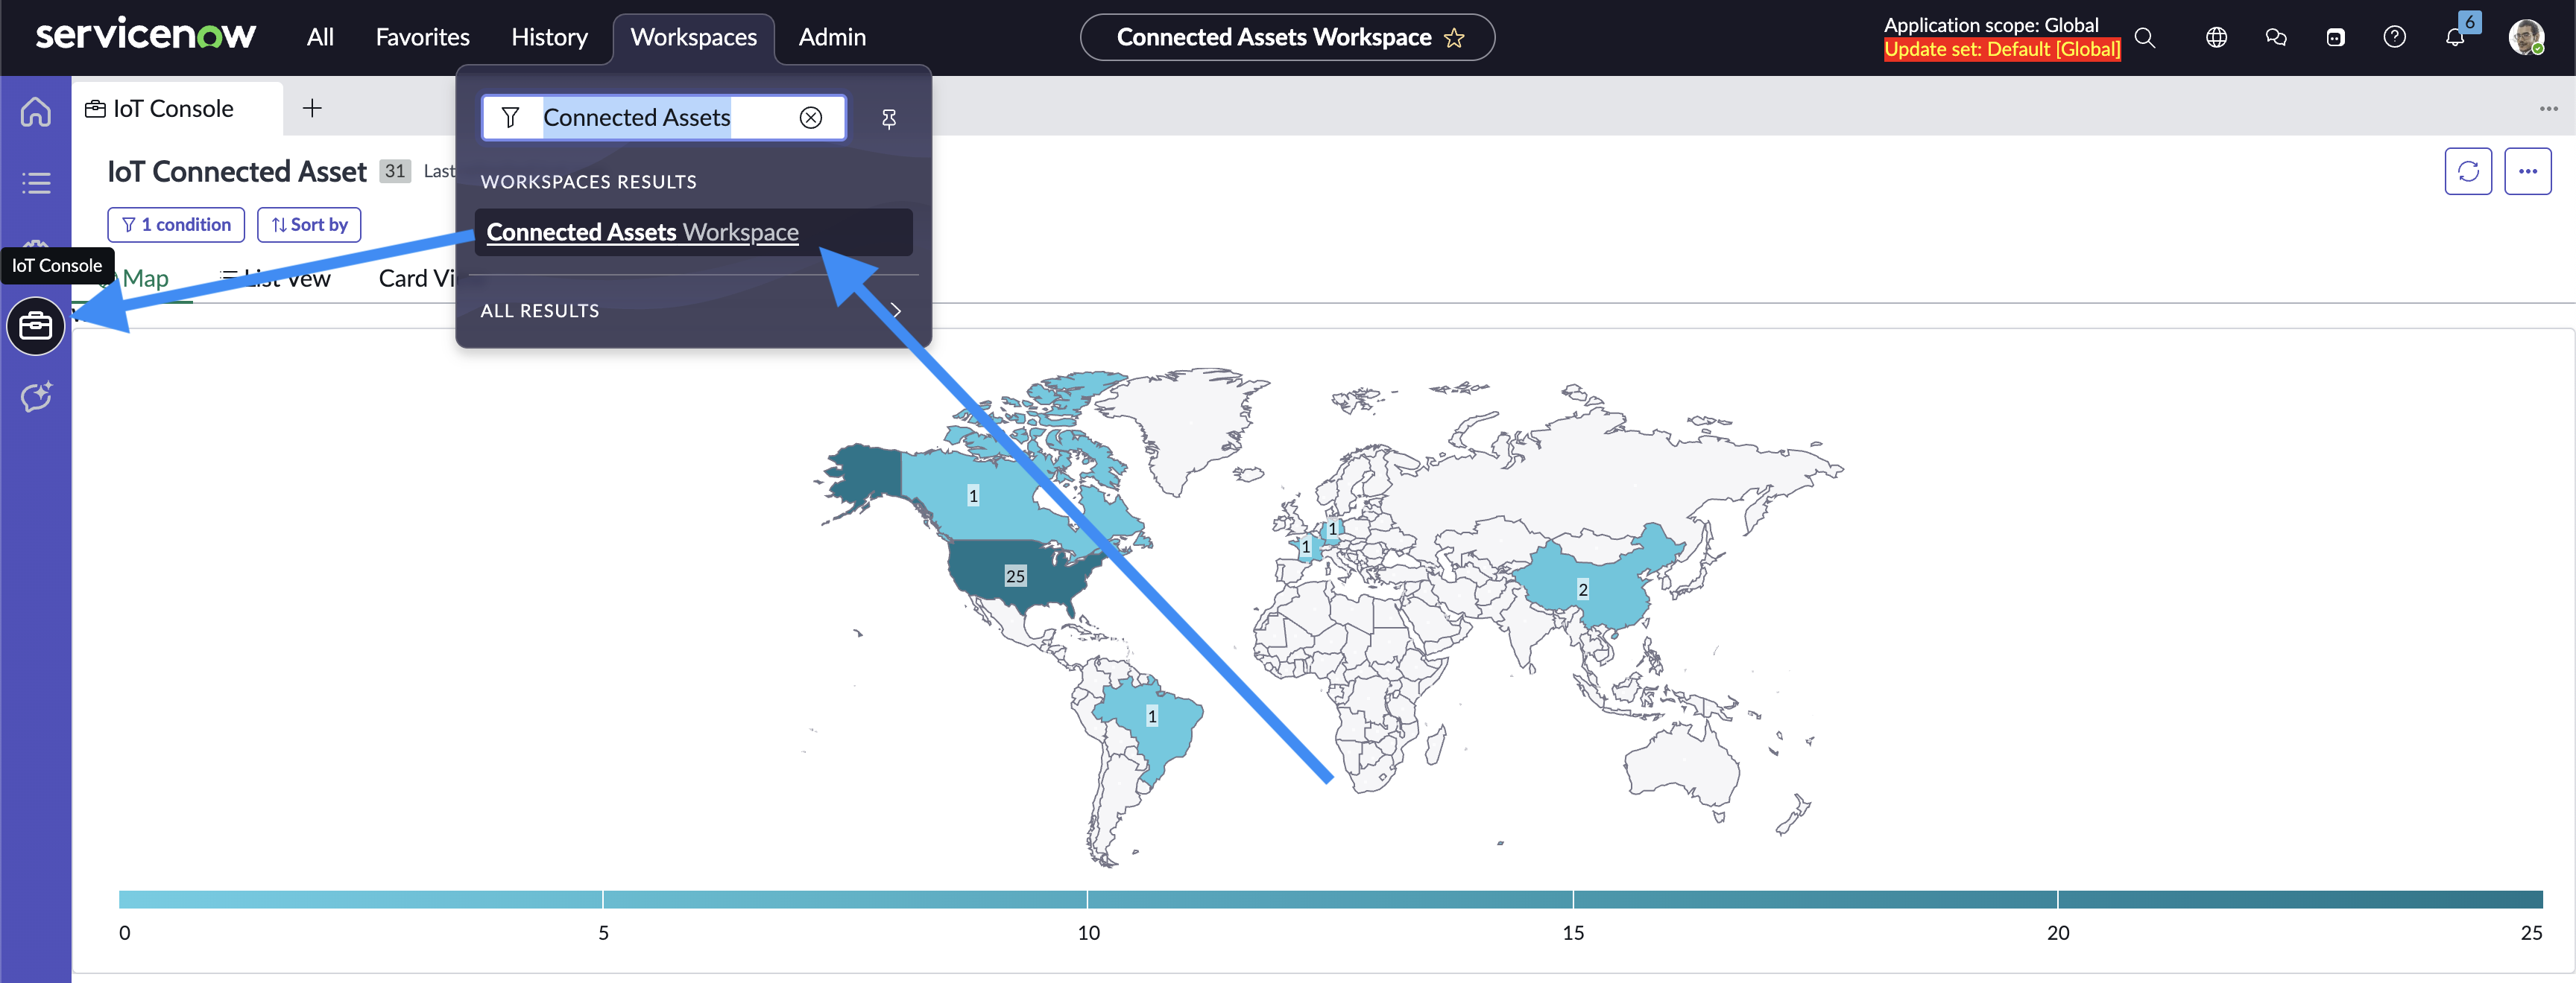Open the more actions ellipsis button

click(2528, 172)
